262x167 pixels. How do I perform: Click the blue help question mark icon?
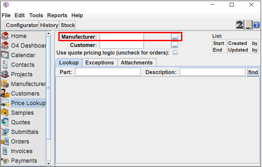tap(256, 25)
